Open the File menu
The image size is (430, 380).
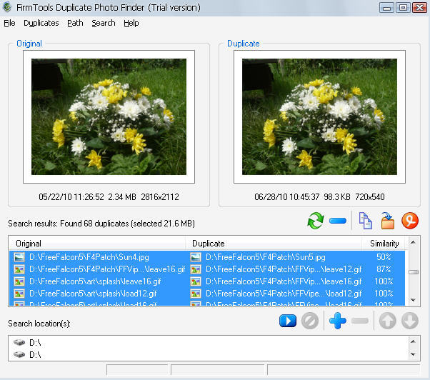point(9,23)
